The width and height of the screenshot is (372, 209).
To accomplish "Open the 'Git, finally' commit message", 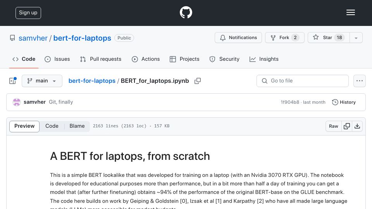I will coord(61,102).
